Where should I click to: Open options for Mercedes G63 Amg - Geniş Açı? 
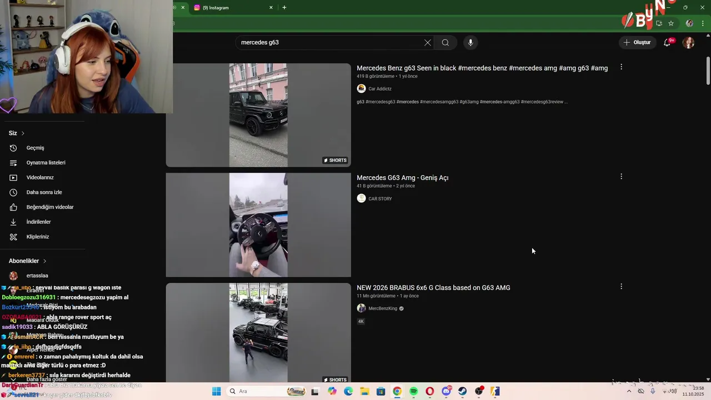point(621,177)
